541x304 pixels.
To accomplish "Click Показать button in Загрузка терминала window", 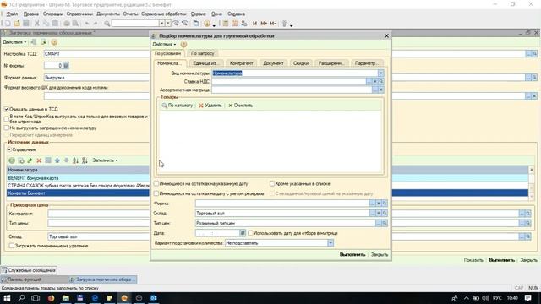I will click(473, 260).
